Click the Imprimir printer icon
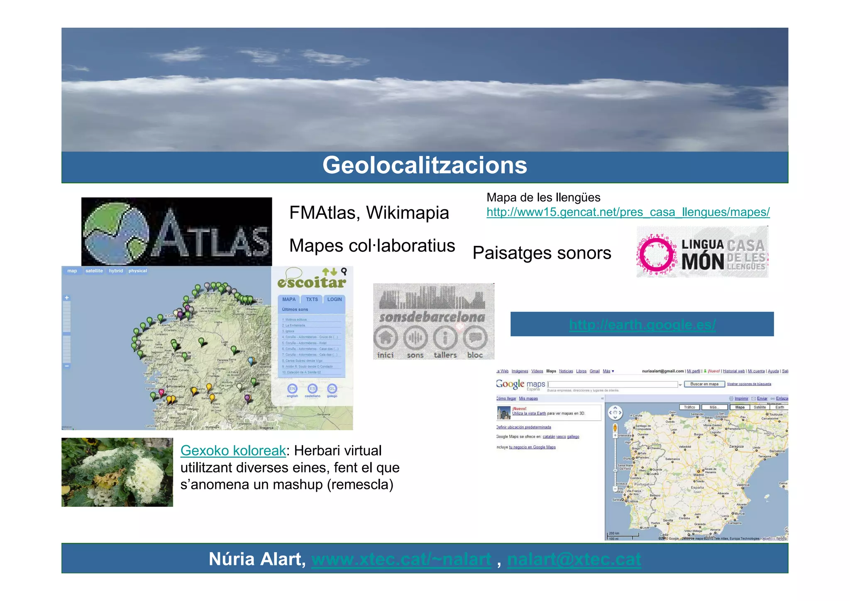850x601 pixels. tap(731, 398)
